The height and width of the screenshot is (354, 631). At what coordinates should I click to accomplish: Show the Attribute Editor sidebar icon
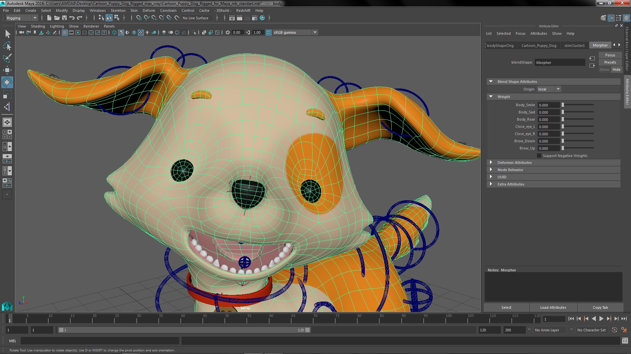click(611, 18)
